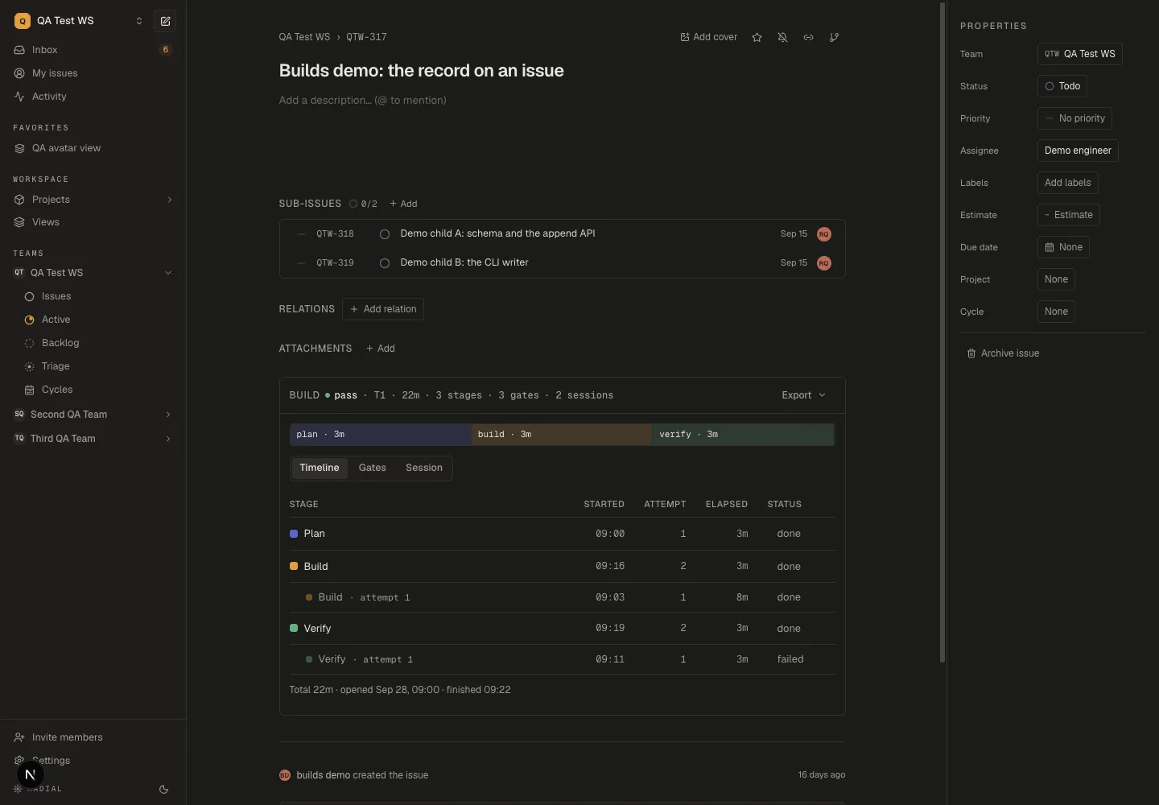Click Add labels in properties
This screenshot has height=805, width=1159.
(1068, 183)
